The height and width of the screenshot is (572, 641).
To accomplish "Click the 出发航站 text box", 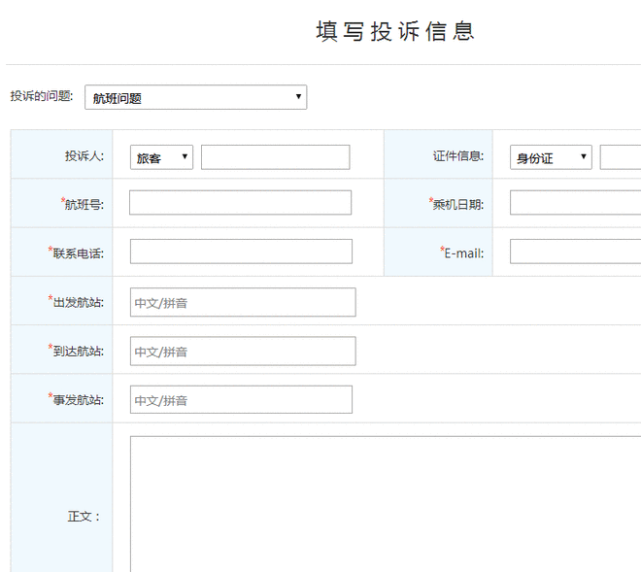I will click(243, 302).
